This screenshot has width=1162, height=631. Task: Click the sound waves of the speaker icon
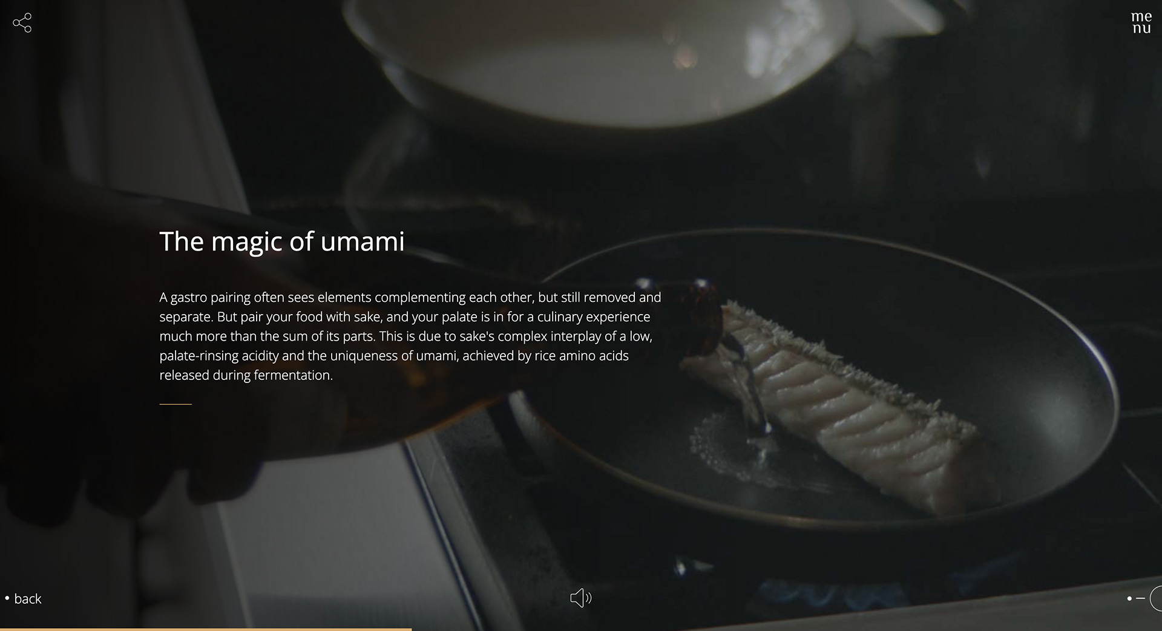tap(588, 598)
